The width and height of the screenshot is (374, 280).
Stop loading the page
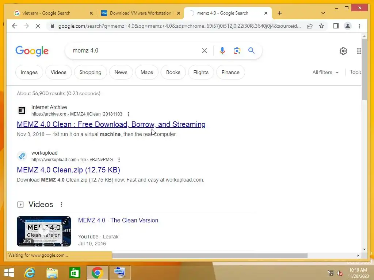point(38,26)
